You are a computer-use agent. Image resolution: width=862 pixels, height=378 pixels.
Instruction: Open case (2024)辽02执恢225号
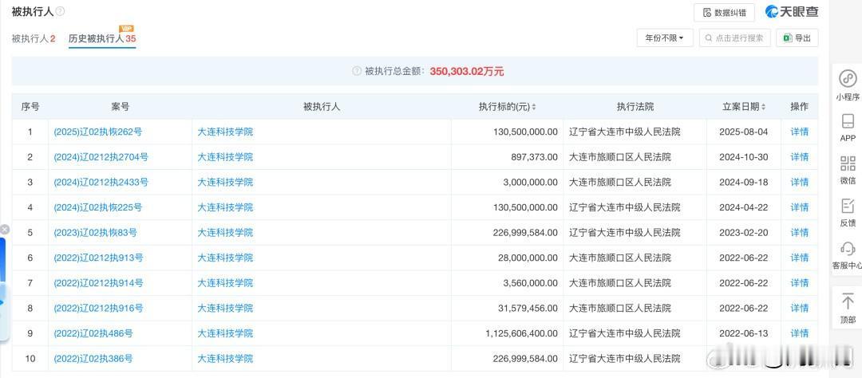pyautogui.click(x=98, y=207)
